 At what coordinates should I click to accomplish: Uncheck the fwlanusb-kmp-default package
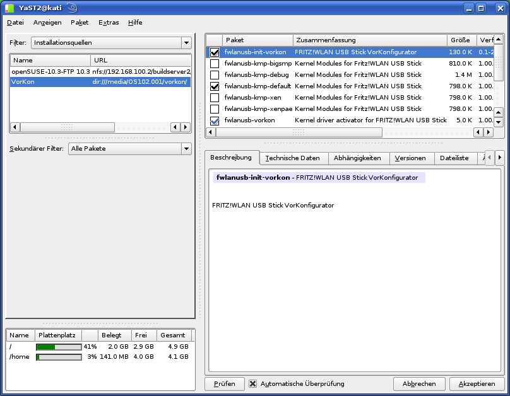click(x=215, y=86)
